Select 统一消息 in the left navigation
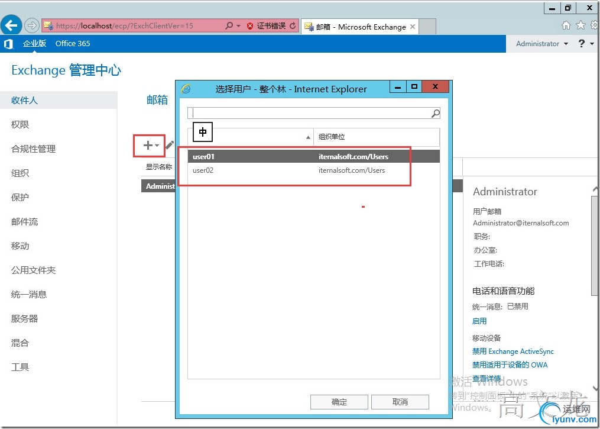 click(29, 294)
